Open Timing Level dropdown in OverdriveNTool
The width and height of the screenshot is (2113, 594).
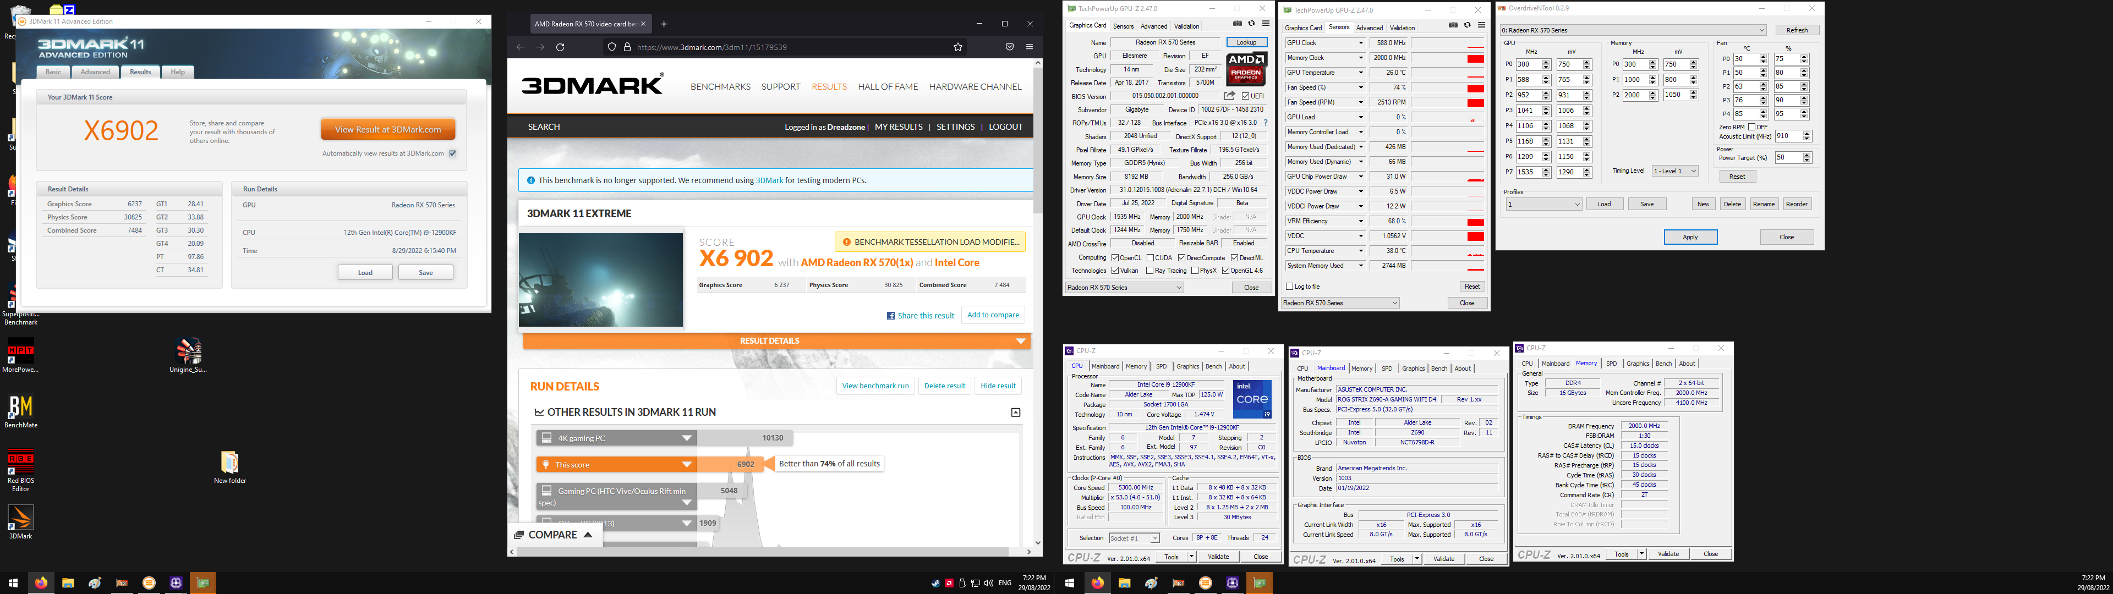point(1674,170)
